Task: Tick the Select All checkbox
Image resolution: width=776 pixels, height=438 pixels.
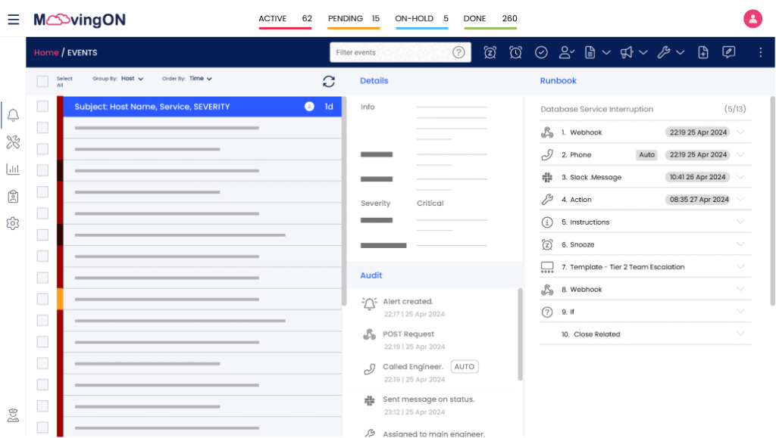Action: point(42,82)
